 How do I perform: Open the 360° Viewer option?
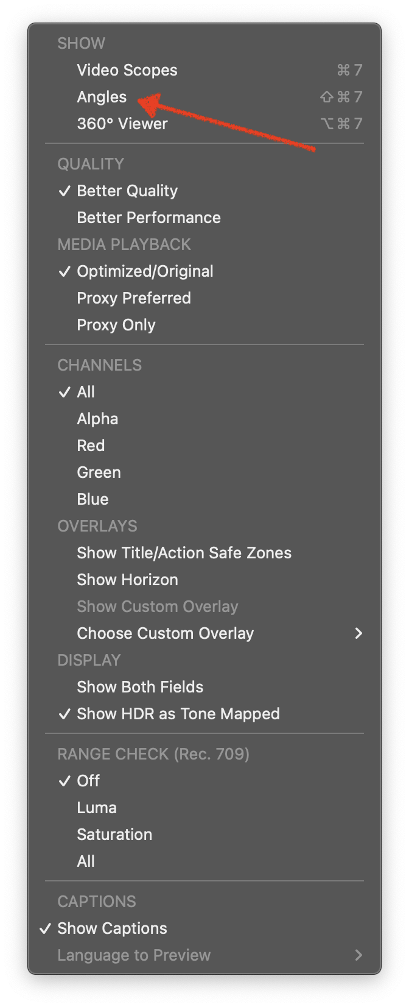[204, 124]
